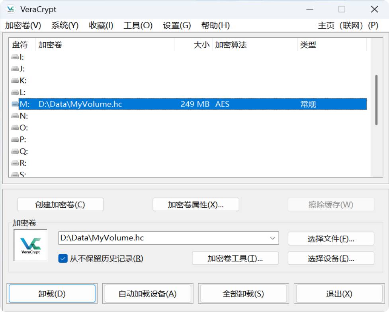This screenshot has height=312, width=389.
Task: Select the drive icon for letter K:
Action: (x=15, y=81)
